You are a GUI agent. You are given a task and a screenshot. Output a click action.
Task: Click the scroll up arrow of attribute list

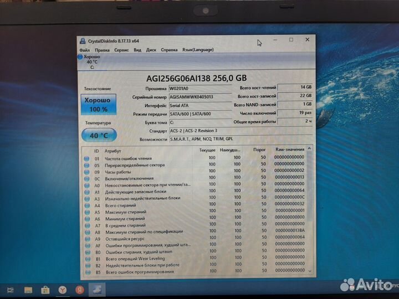309,148
